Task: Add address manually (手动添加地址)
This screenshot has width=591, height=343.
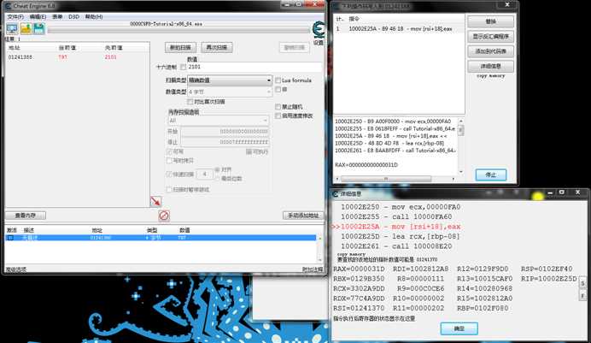Action: pos(303,216)
